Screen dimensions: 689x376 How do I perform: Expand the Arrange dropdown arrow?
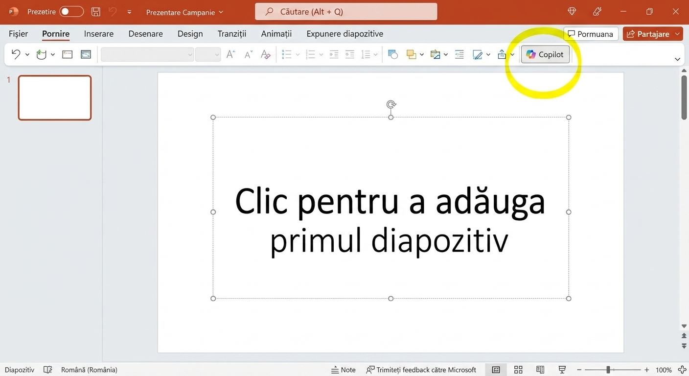coord(422,55)
